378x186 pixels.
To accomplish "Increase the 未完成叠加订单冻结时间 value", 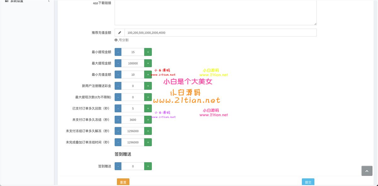I will (x=148, y=142).
